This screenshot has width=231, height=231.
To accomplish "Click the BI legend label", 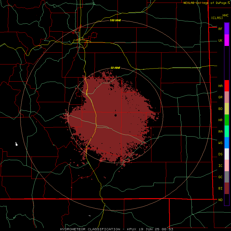I will click(x=220, y=188).
